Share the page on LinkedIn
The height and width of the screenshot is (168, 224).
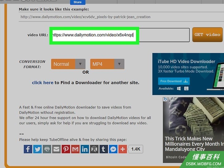85,149
